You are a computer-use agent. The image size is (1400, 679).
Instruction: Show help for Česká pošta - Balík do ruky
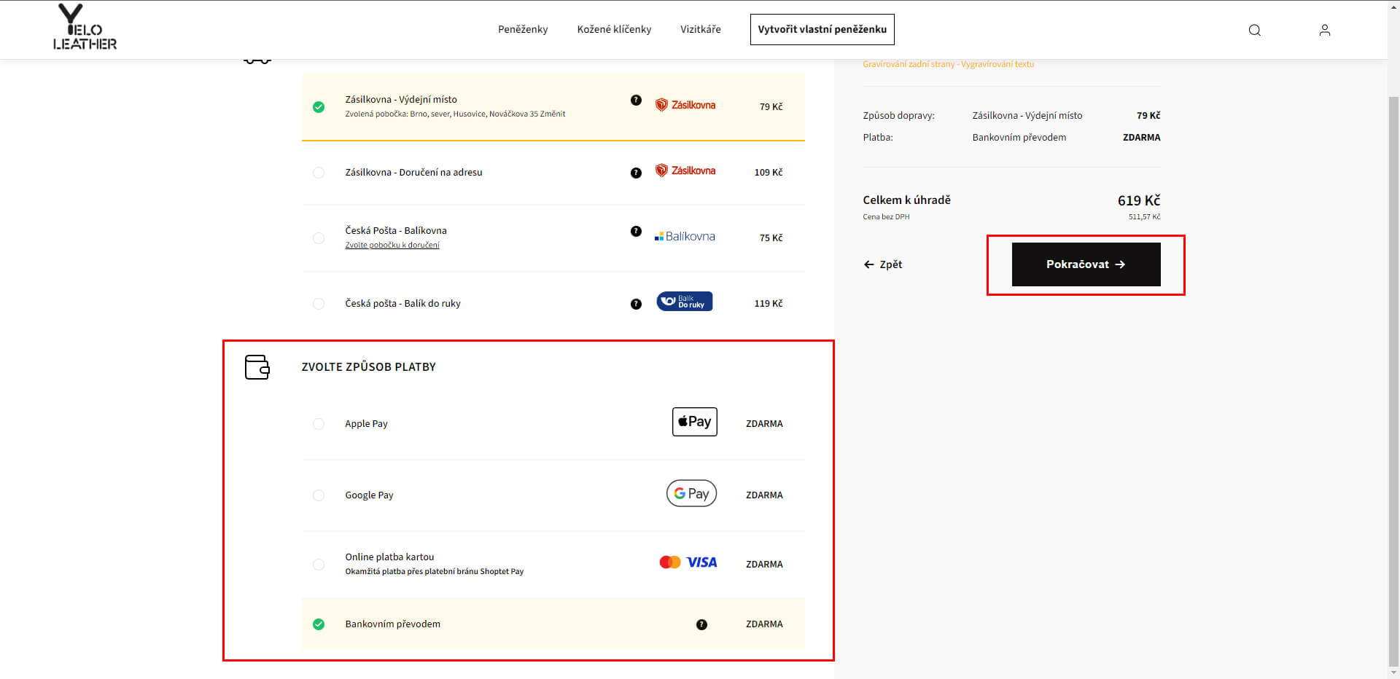pos(636,304)
